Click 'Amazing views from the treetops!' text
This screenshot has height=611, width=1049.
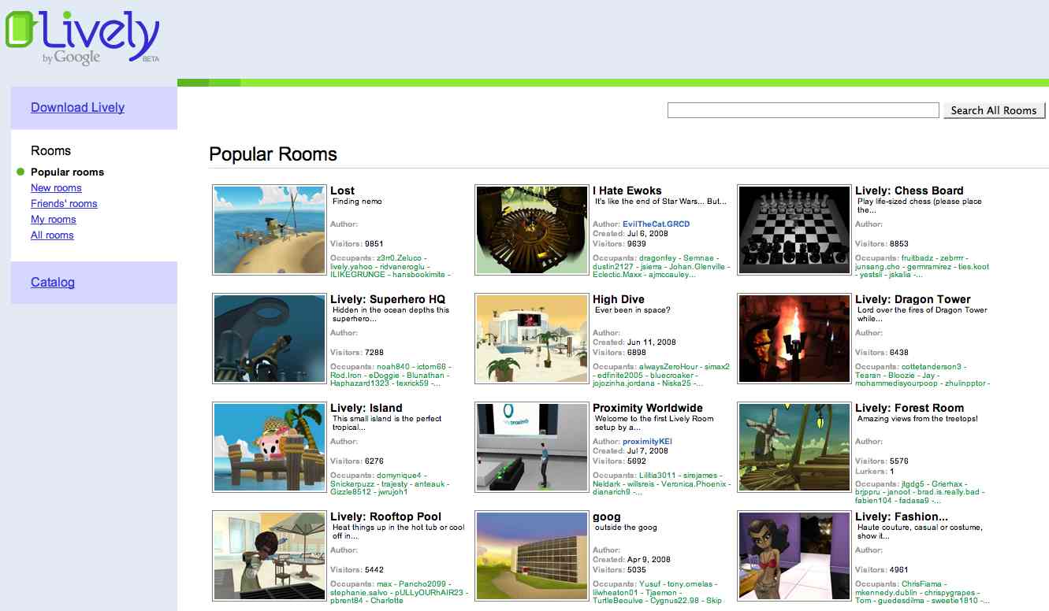[x=917, y=419]
